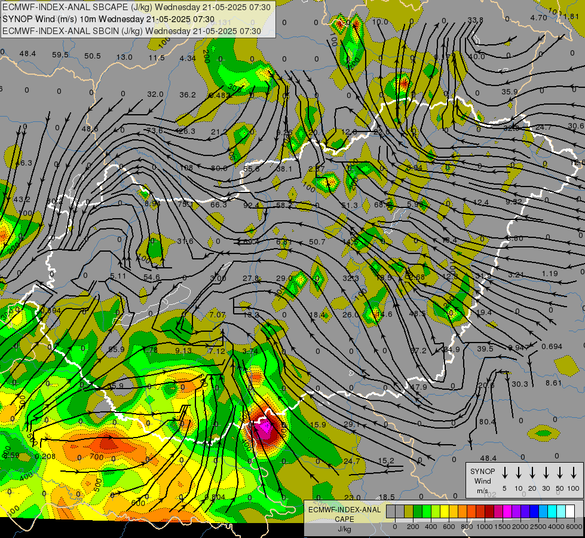
Task: Select the SBCAPE title line at top
Action: click(137, 7)
